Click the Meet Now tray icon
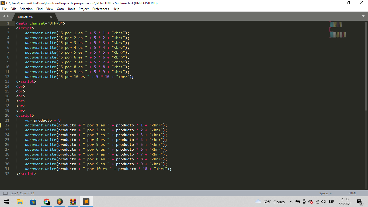Screen dimensions: 368x207 (x=304, y=202)
